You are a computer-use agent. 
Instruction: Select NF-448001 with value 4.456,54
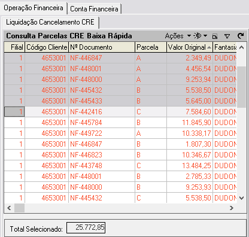pos(120,69)
